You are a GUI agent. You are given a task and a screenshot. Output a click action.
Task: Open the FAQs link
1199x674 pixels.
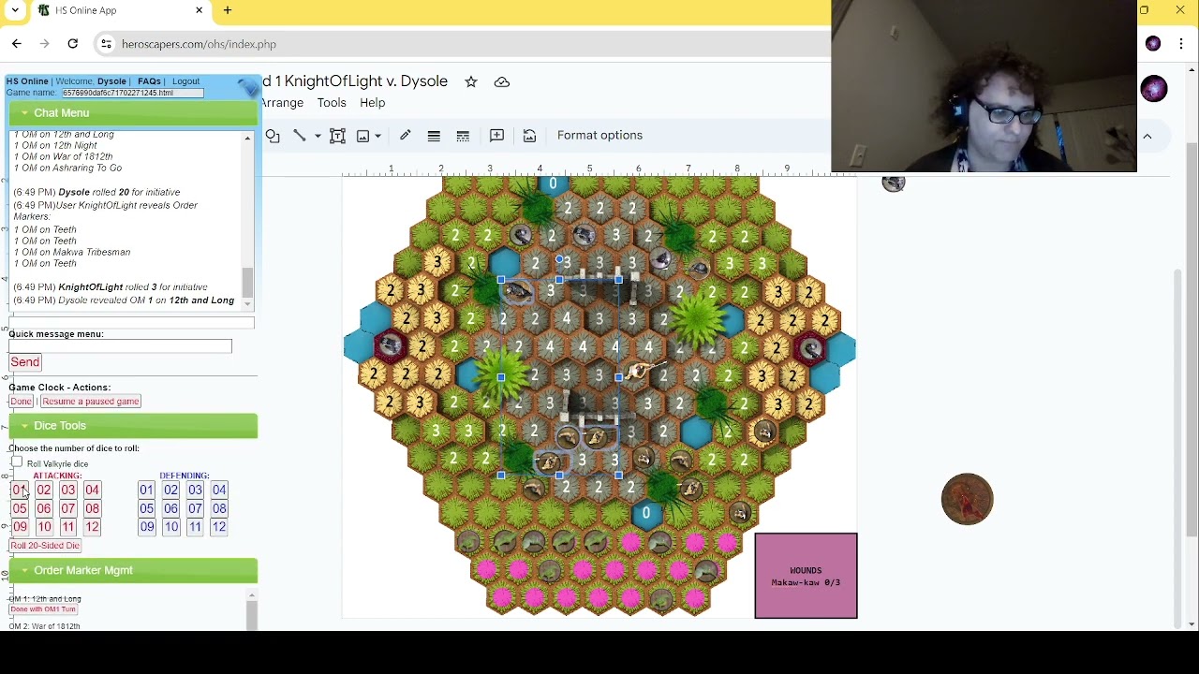pyautogui.click(x=149, y=81)
